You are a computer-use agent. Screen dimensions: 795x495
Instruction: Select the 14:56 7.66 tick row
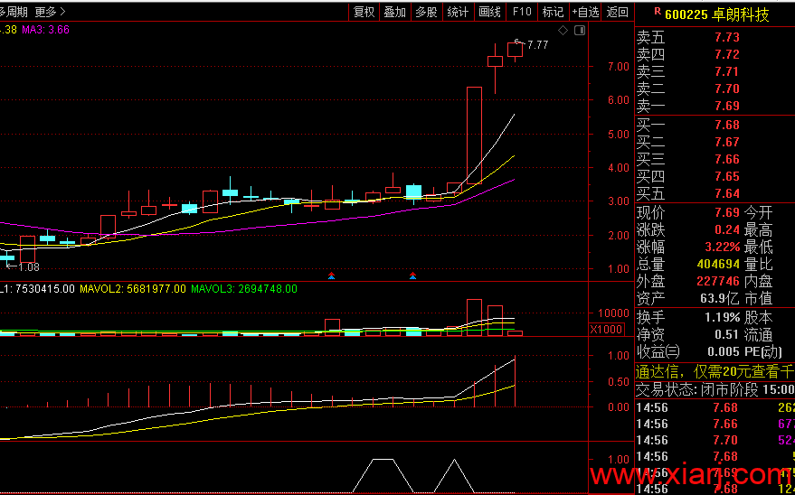(x=715, y=424)
